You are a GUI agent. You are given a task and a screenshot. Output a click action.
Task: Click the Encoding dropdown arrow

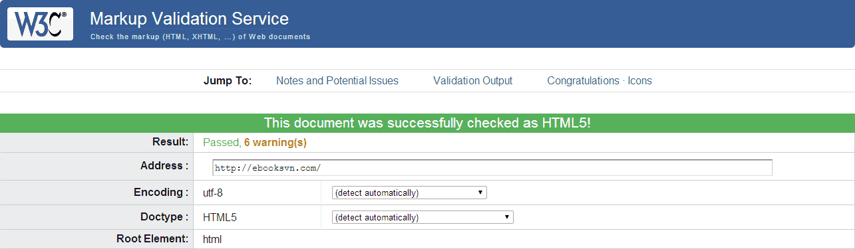click(480, 193)
